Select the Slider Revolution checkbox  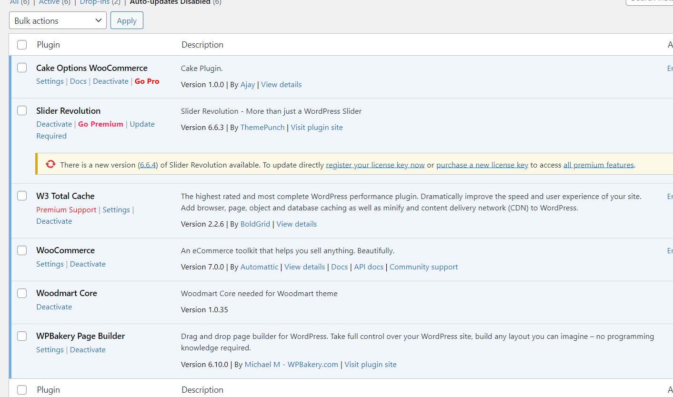pyautogui.click(x=22, y=110)
